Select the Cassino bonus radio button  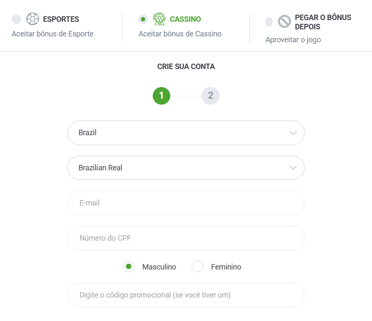[x=143, y=19]
